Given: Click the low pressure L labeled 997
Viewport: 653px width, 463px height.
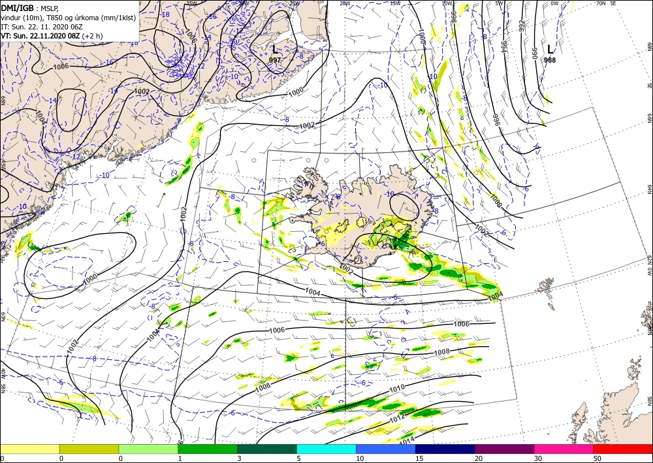Looking at the screenshot, I should (275, 50).
